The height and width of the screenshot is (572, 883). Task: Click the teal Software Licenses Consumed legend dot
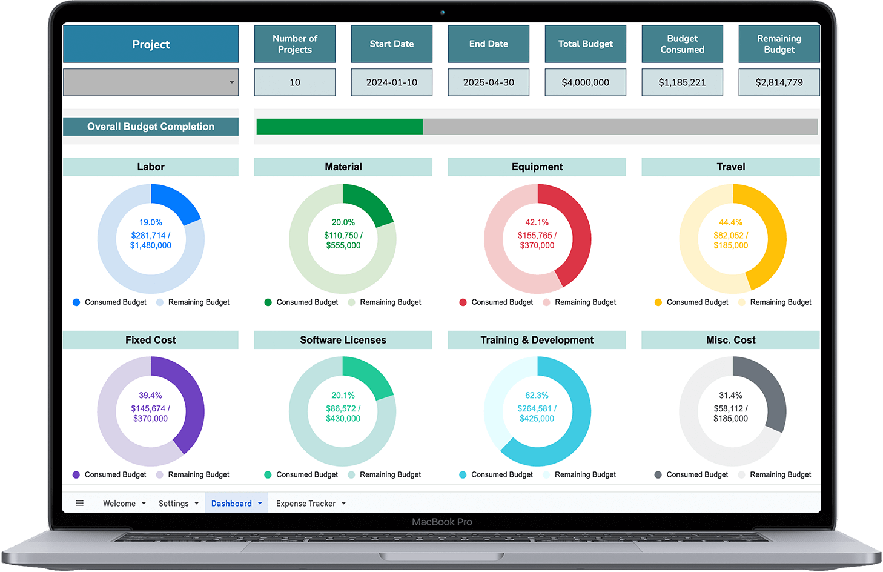click(x=268, y=475)
